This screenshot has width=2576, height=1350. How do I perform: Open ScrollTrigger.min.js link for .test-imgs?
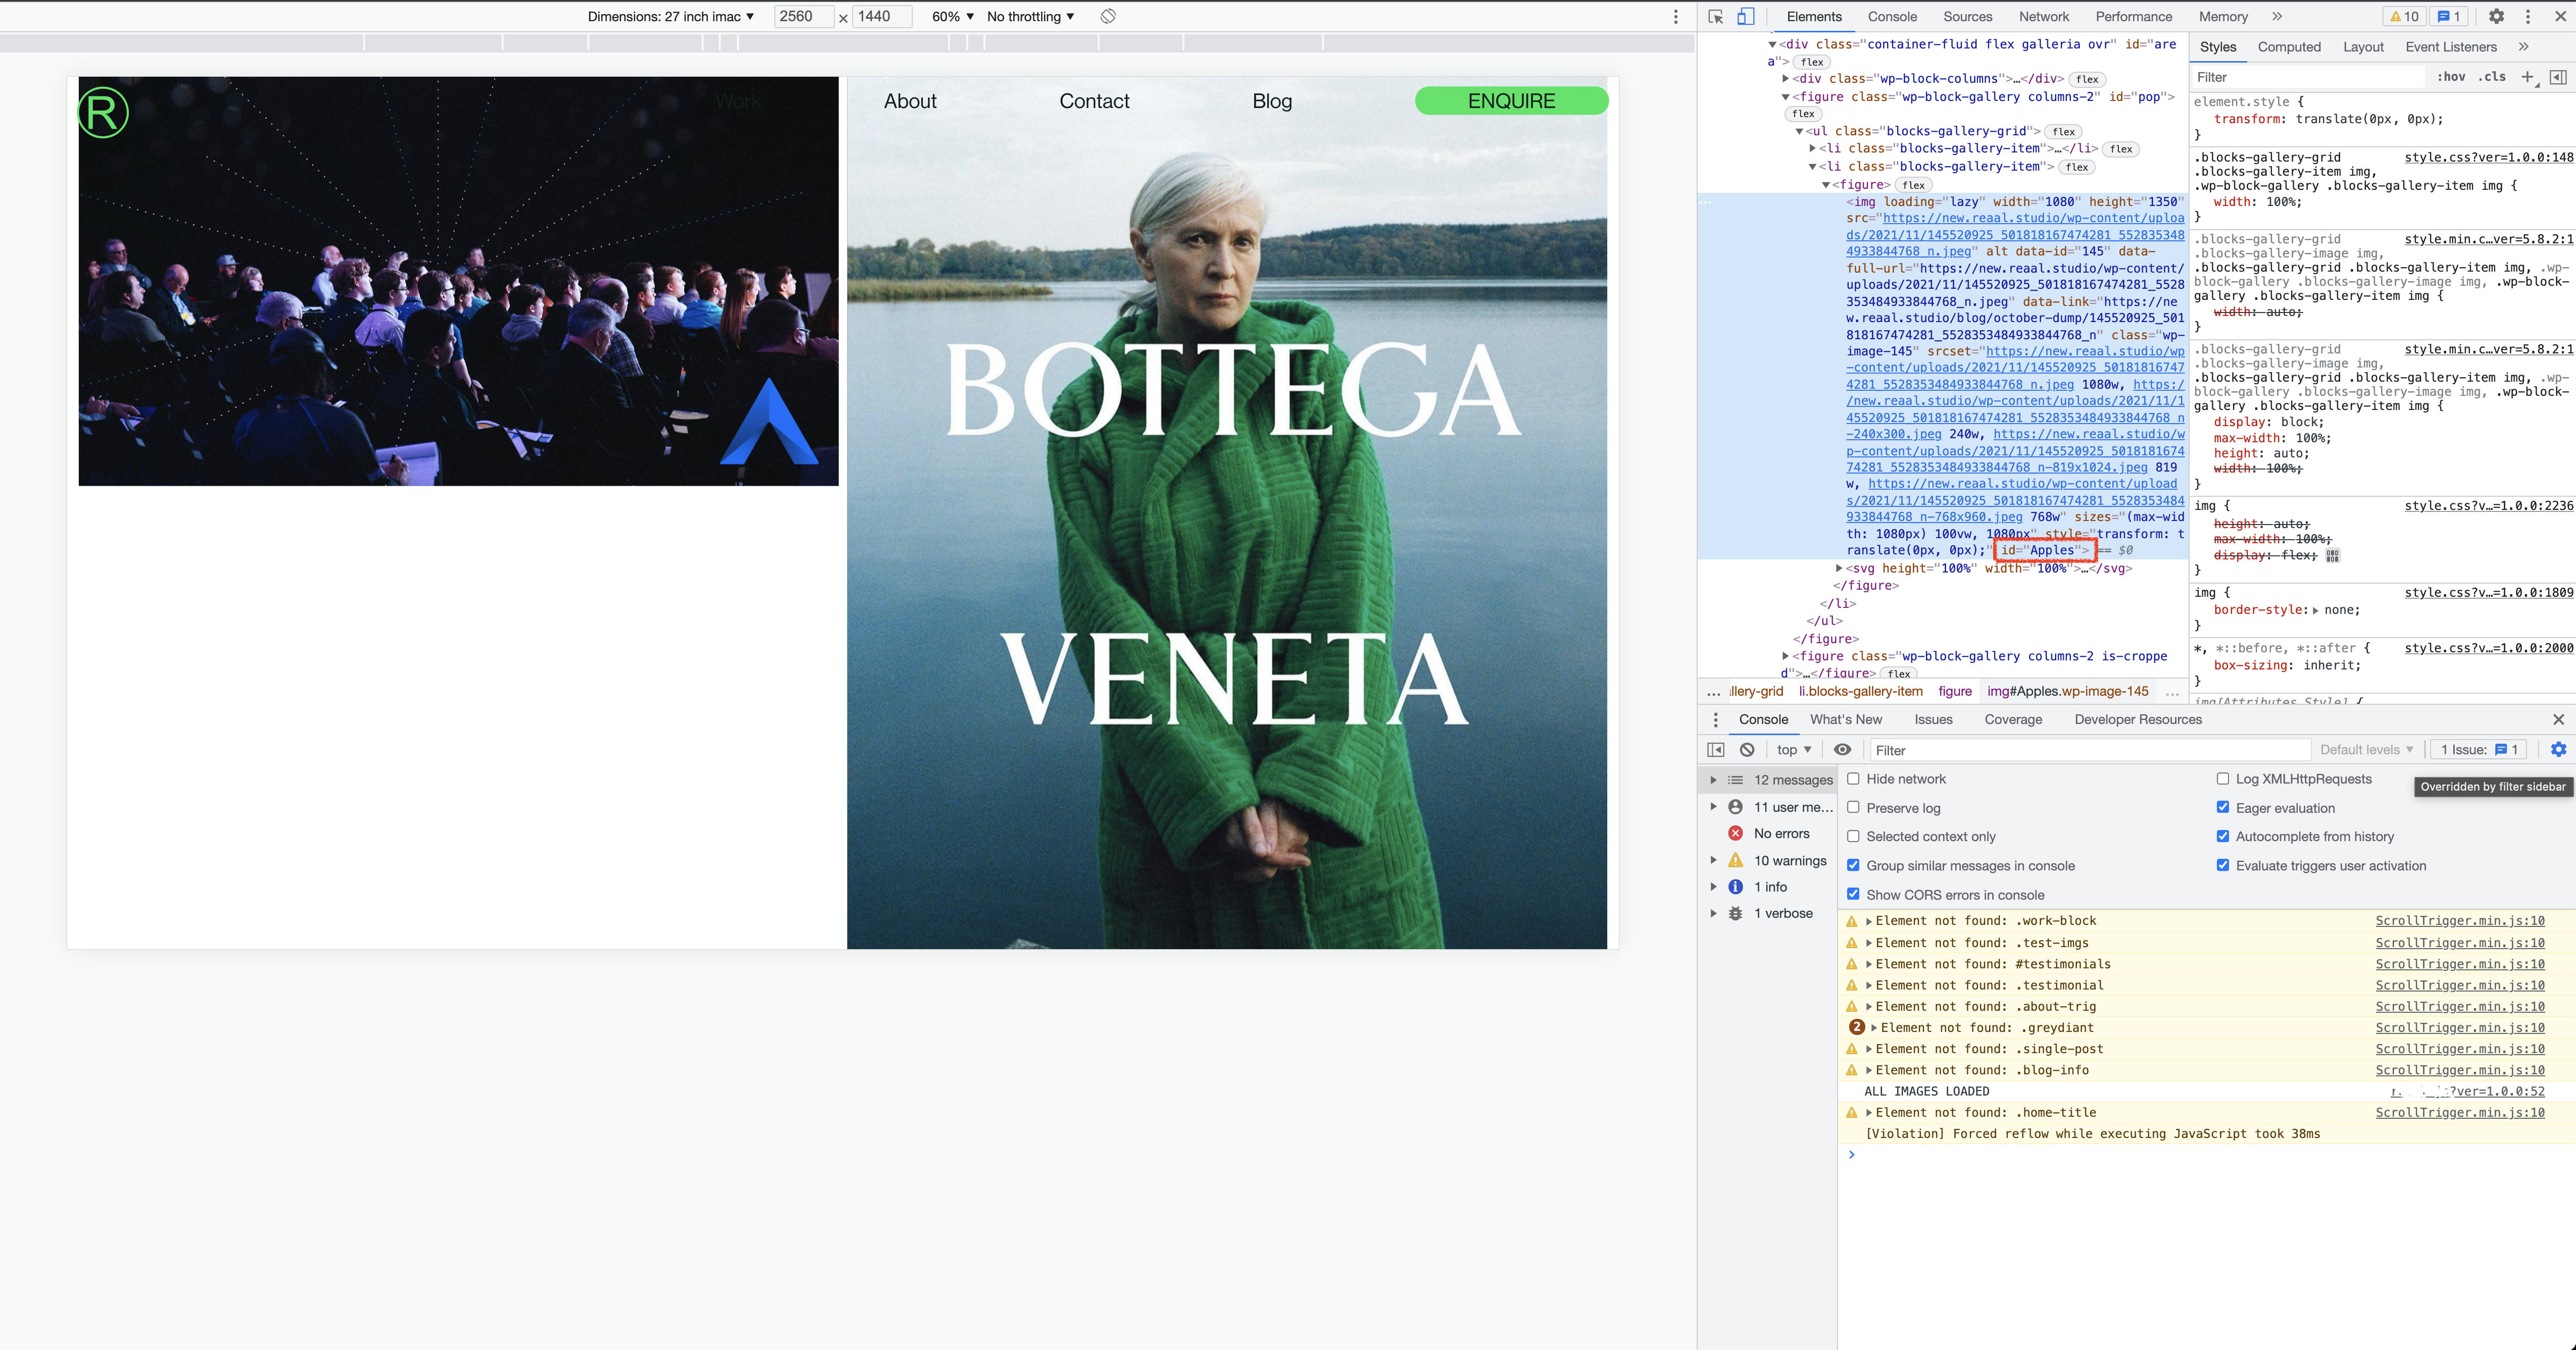click(x=2459, y=942)
